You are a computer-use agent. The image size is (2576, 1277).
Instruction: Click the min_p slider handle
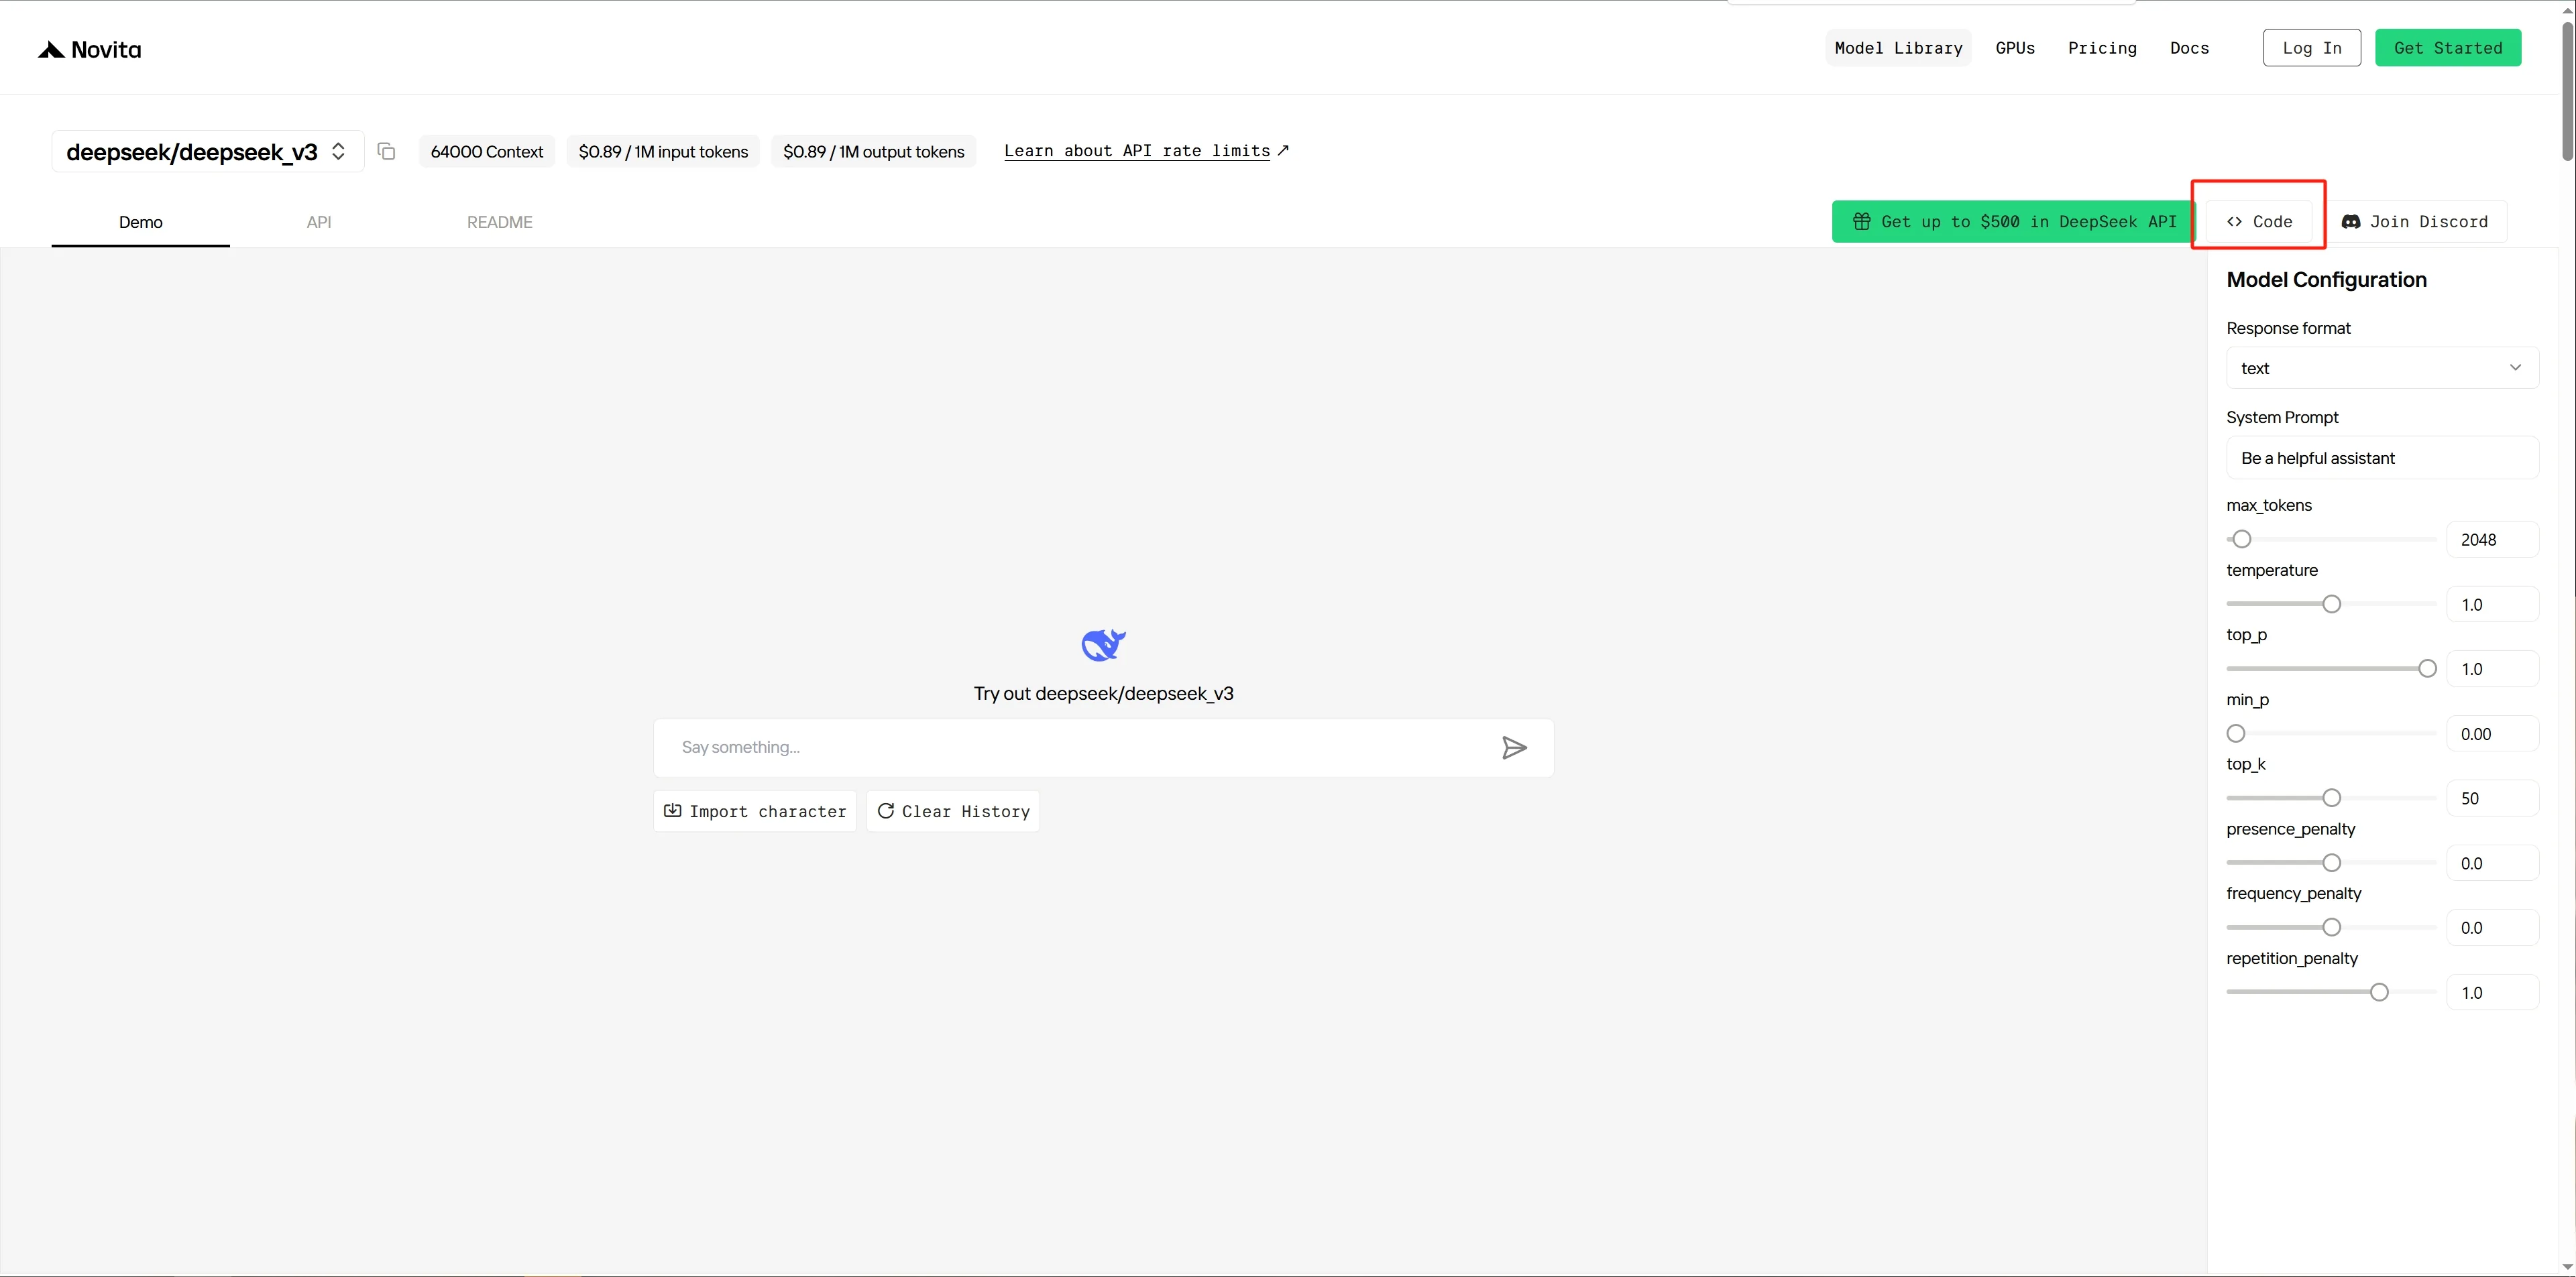pos(2236,733)
